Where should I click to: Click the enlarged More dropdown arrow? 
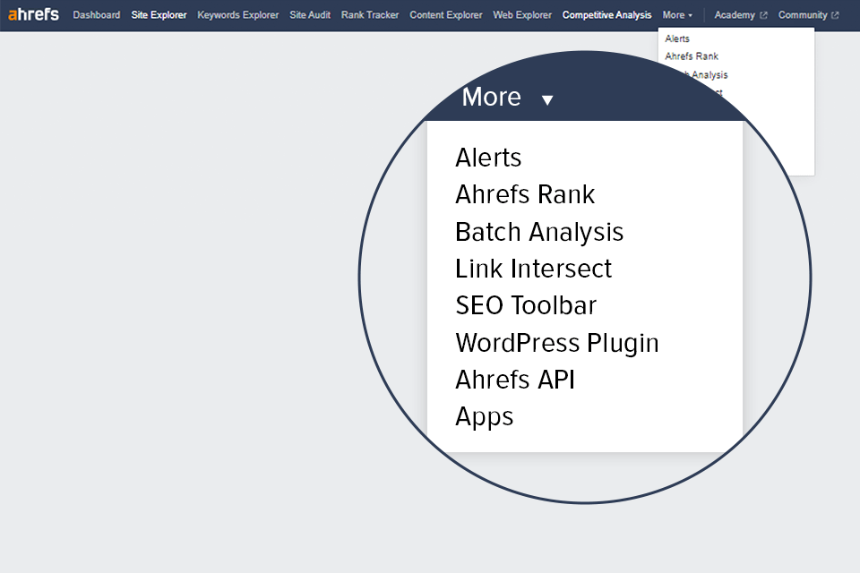tap(547, 99)
